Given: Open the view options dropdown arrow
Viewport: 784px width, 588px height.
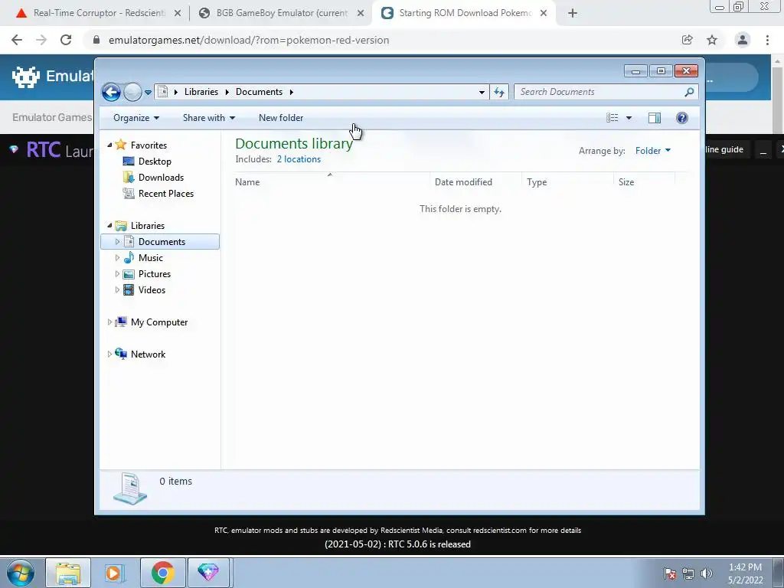Looking at the screenshot, I should pos(629,118).
